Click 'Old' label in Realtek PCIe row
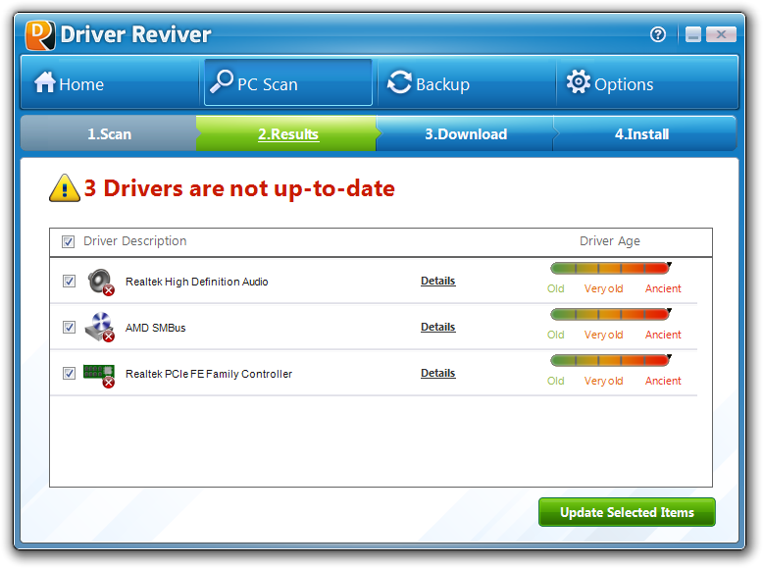 [556, 381]
